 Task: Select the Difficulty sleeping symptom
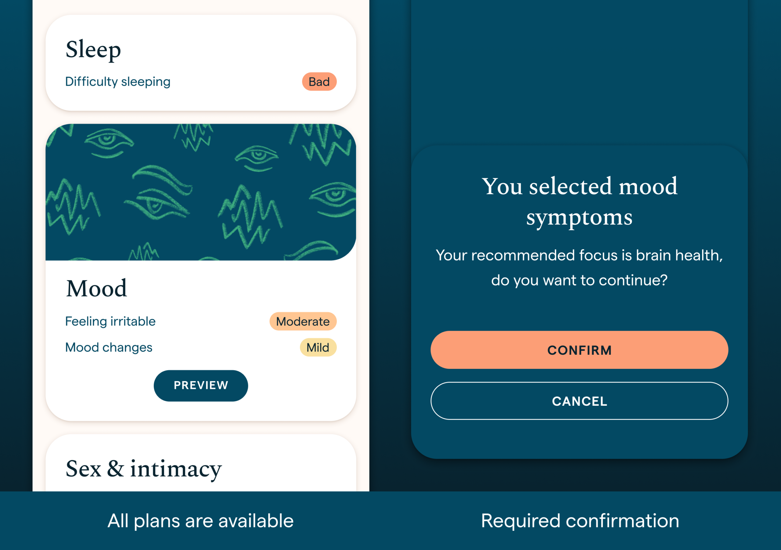(118, 82)
